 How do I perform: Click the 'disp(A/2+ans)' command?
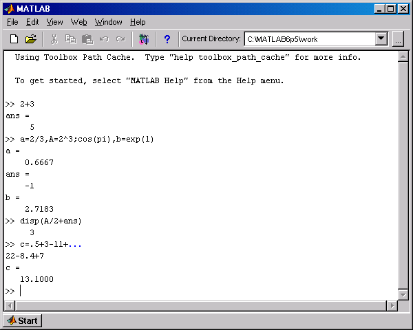[x=51, y=221]
